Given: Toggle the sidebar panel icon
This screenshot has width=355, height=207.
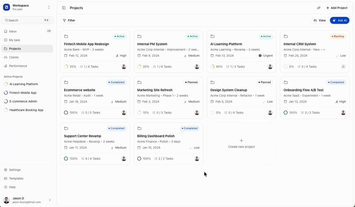Looking at the screenshot, I should click(64, 8).
